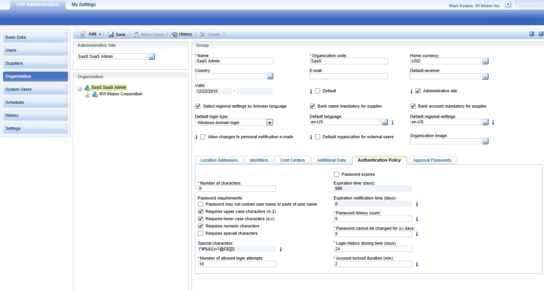Click the Save disk icon in the toolbar
The width and height of the screenshot is (544, 291).
coord(110,34)
